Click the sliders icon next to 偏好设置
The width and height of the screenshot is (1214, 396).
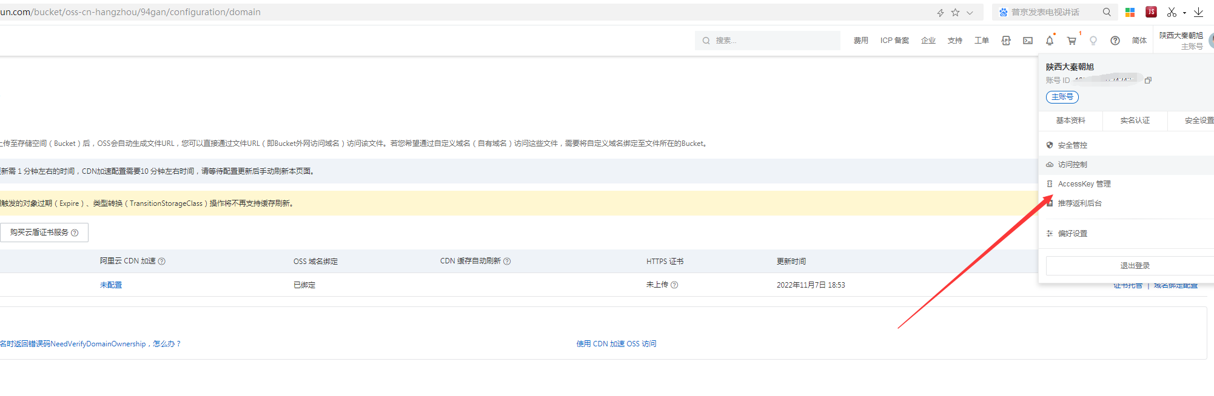pyautogui.click(x=1050, y=233)
